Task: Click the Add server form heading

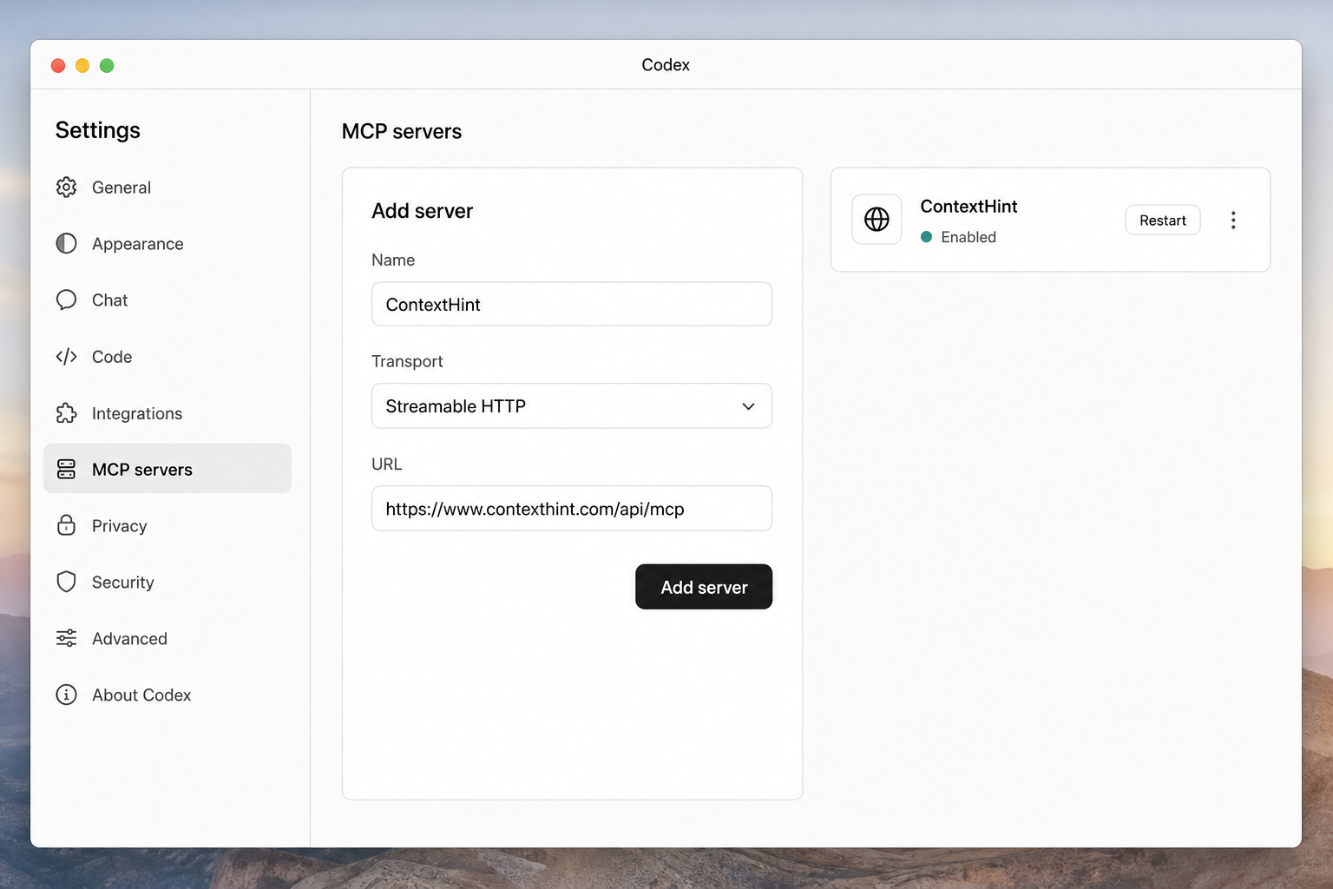Action: pyautogui.click(x=422, y=211)
